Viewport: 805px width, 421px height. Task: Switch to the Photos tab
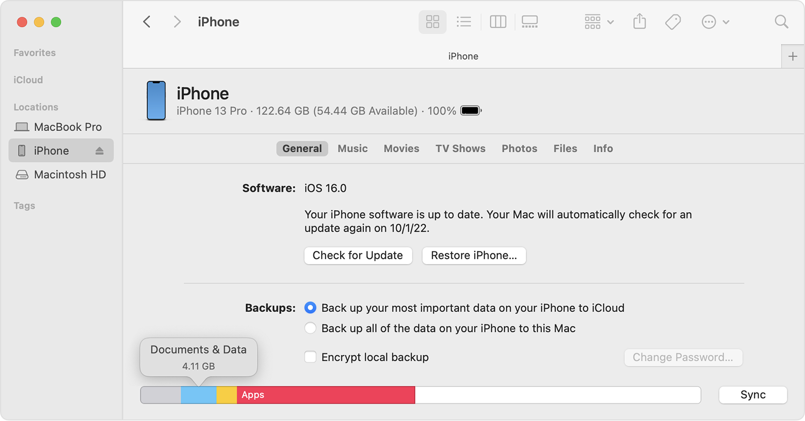click(x=519, y=149)
